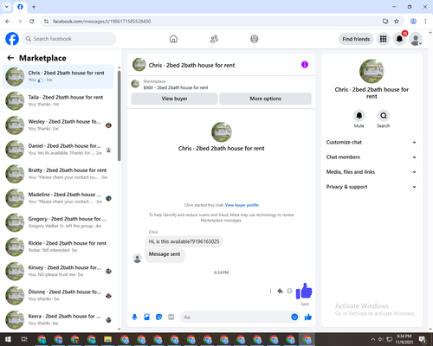Expand Privacy & support section
Image resolution: width=433 pixels, height=346 pixels.
coord(372,187)
